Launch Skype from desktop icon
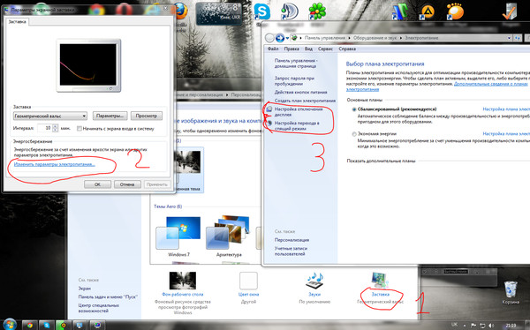This screenshot has height=330, width=530. tap(262, 11)
